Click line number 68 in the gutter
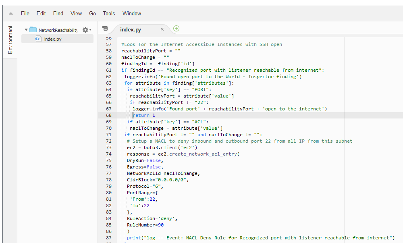The width and height of the screenshot is (403, 243). [109, 115]
